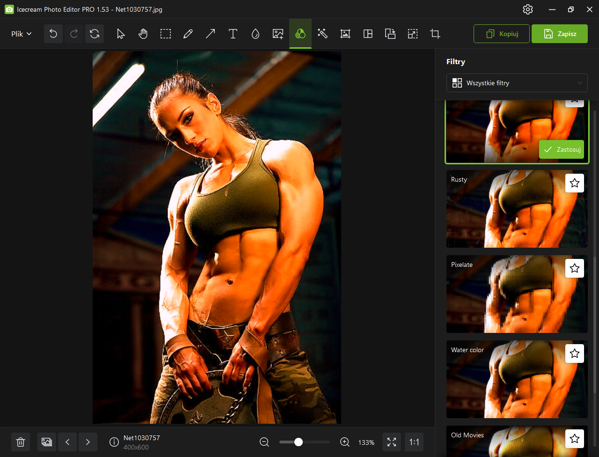The height and width of the screenshot is (457, 599).
Task: Fit the image to the window
Action: (392, 442)
